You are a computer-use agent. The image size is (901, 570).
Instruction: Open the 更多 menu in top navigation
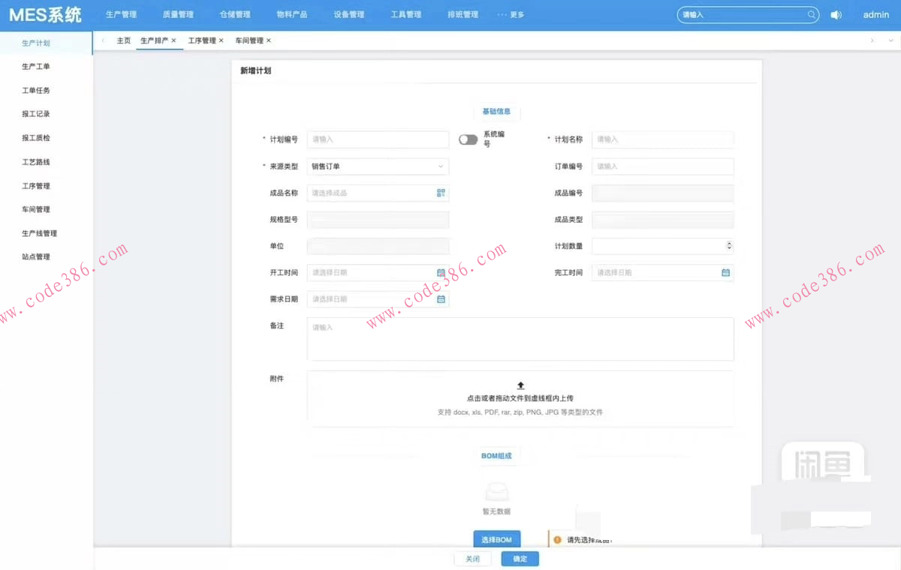511,15
